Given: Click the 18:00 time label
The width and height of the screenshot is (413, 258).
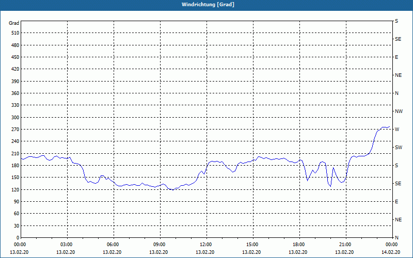Looking at the screenshot, I should point(299,245).
